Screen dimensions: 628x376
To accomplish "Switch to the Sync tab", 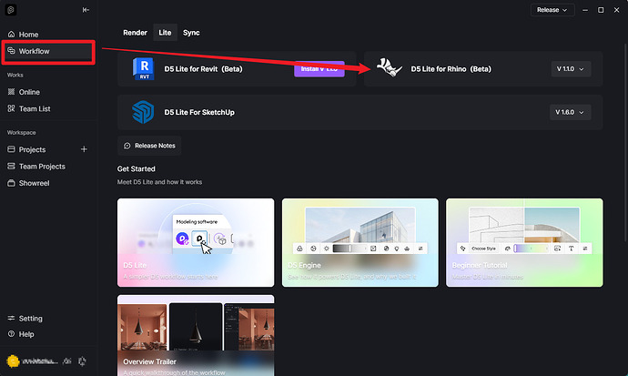I will click(191, 33).
